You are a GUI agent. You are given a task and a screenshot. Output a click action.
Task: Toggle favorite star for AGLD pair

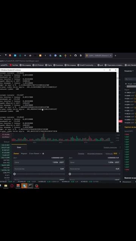click(125, 114)
